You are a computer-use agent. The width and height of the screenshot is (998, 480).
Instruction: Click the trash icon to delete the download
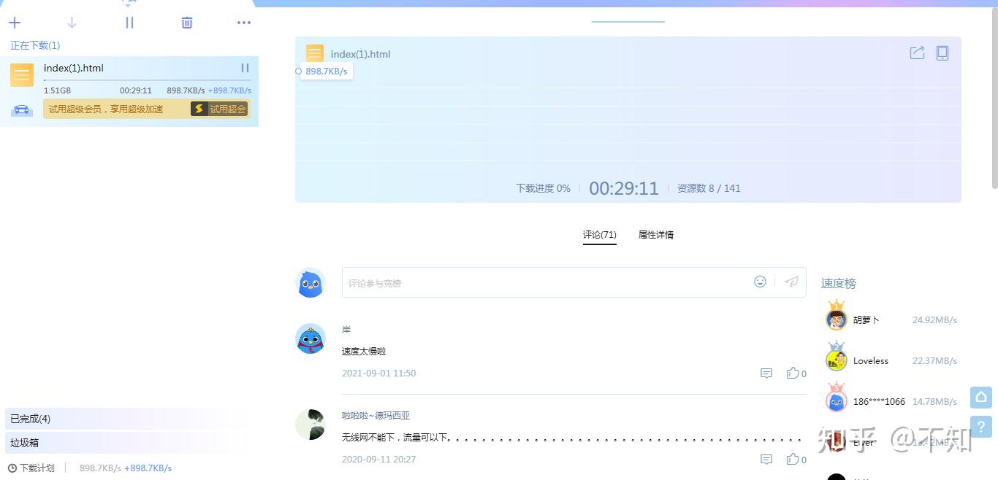[186, 23]
